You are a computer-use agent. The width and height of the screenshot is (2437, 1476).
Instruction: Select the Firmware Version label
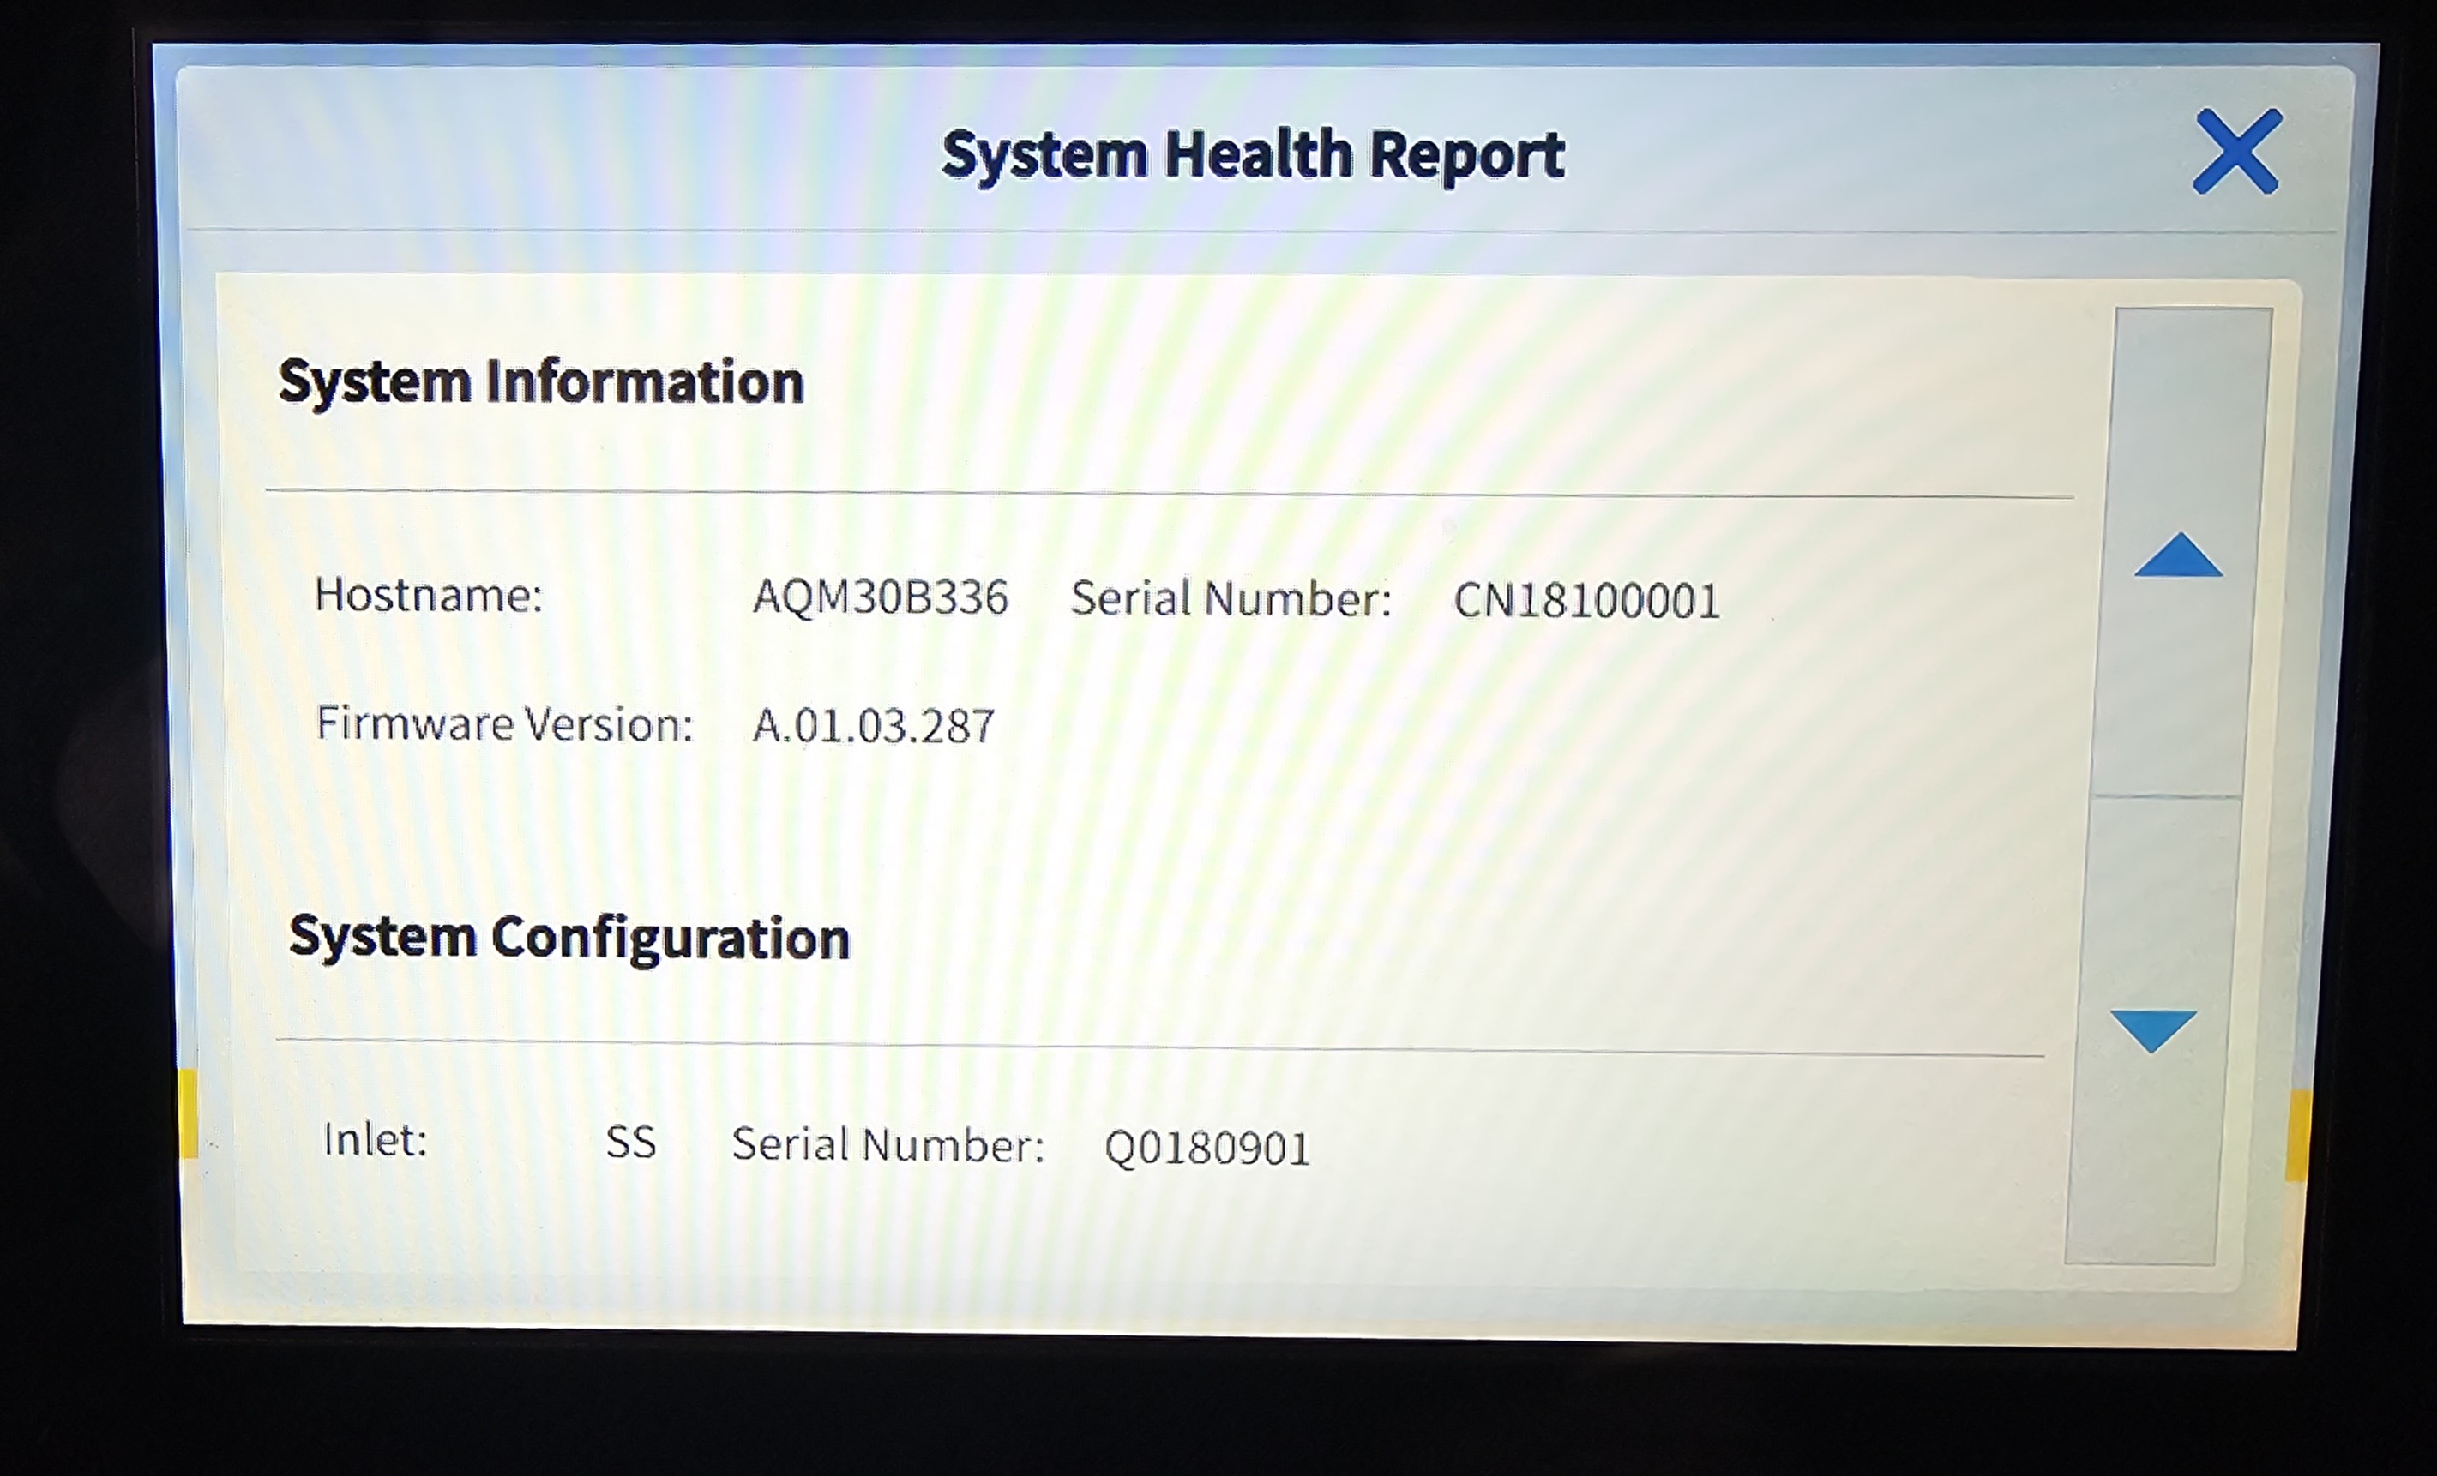click(x=504, y=723)
